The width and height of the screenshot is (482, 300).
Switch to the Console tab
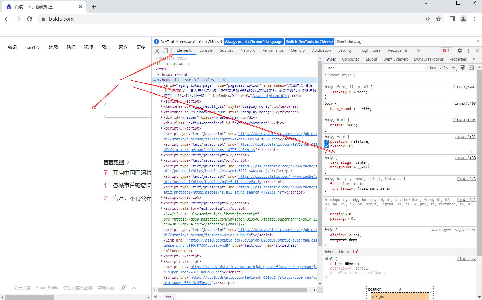[206, 51]
